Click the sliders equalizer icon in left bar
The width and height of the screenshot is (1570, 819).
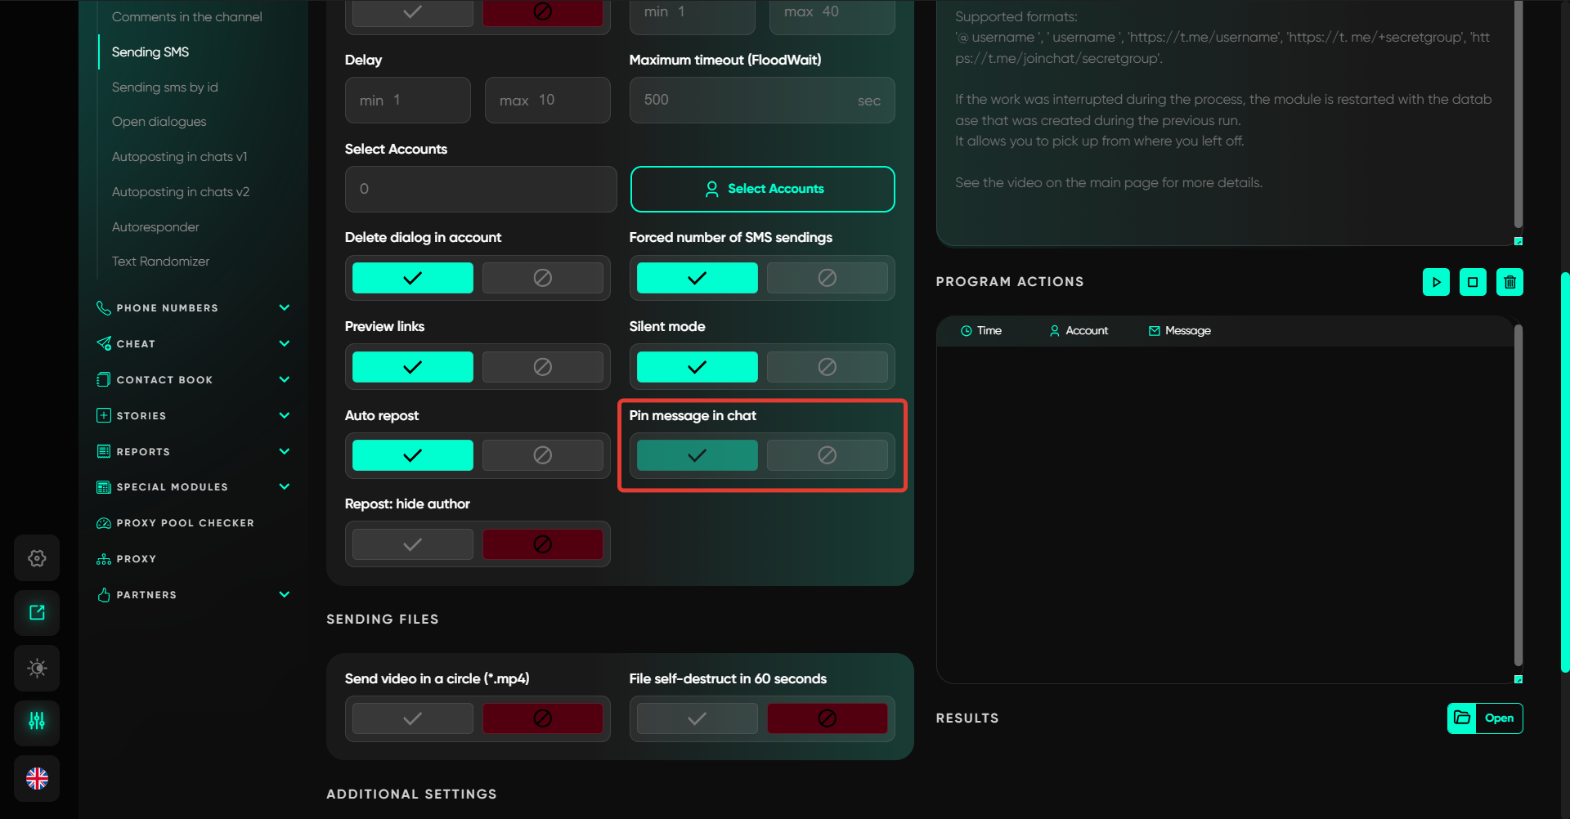(x=37, y=722)
